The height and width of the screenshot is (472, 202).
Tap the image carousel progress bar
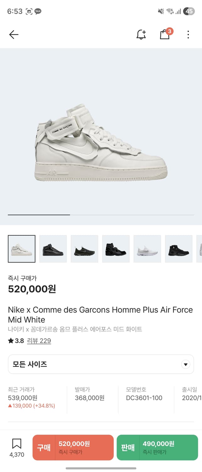point(101,215)
